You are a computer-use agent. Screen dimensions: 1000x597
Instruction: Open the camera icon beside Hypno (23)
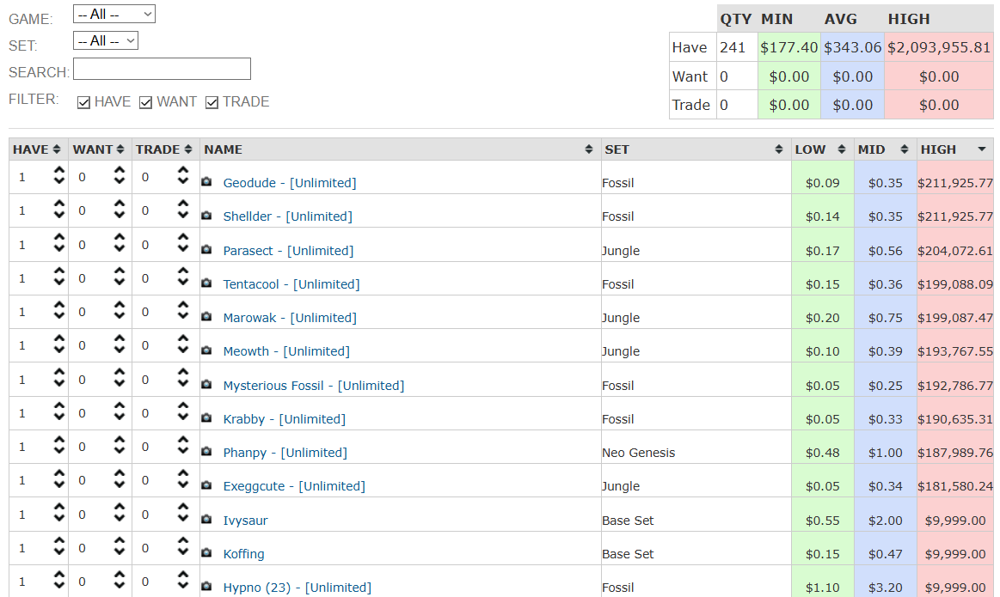point(206,586)
